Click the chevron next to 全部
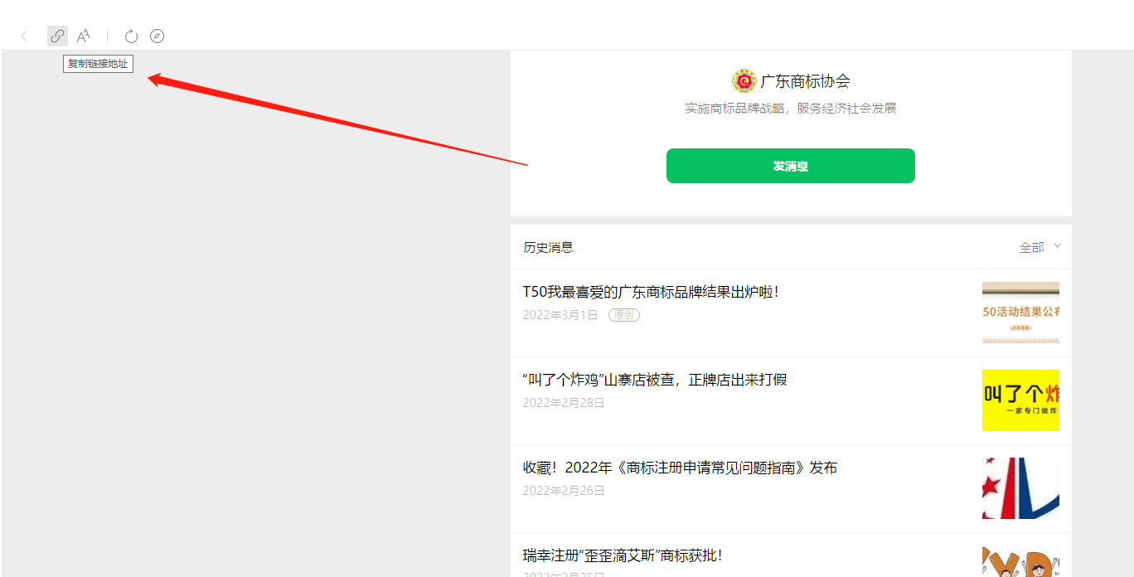1134x577 pixels. pyautogui.click(x=1057, y=246)
